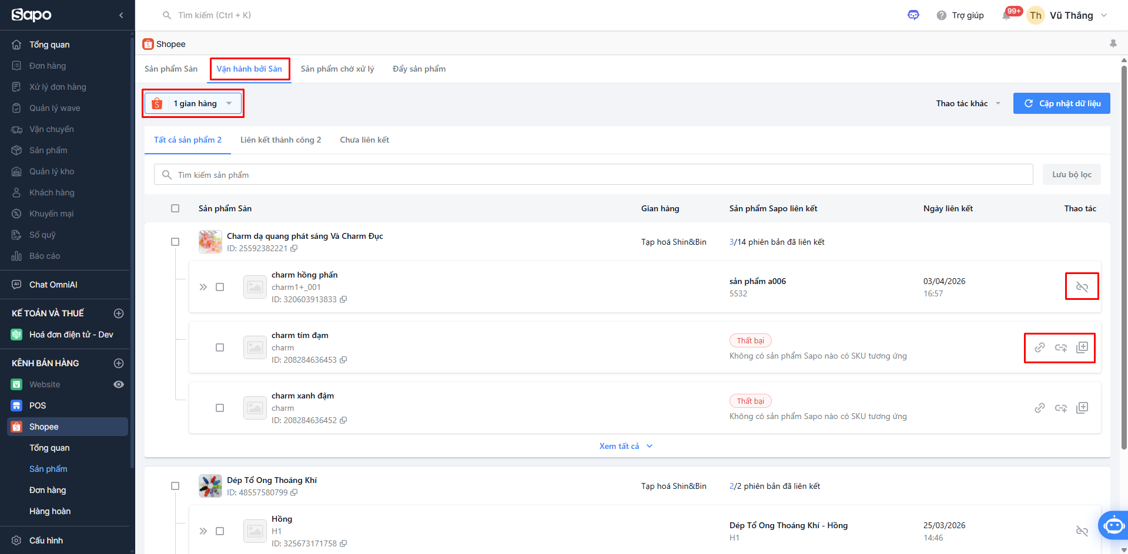Add a new sales channel plus icon
Screen dimensions: 1128x554
coord(119,363)
